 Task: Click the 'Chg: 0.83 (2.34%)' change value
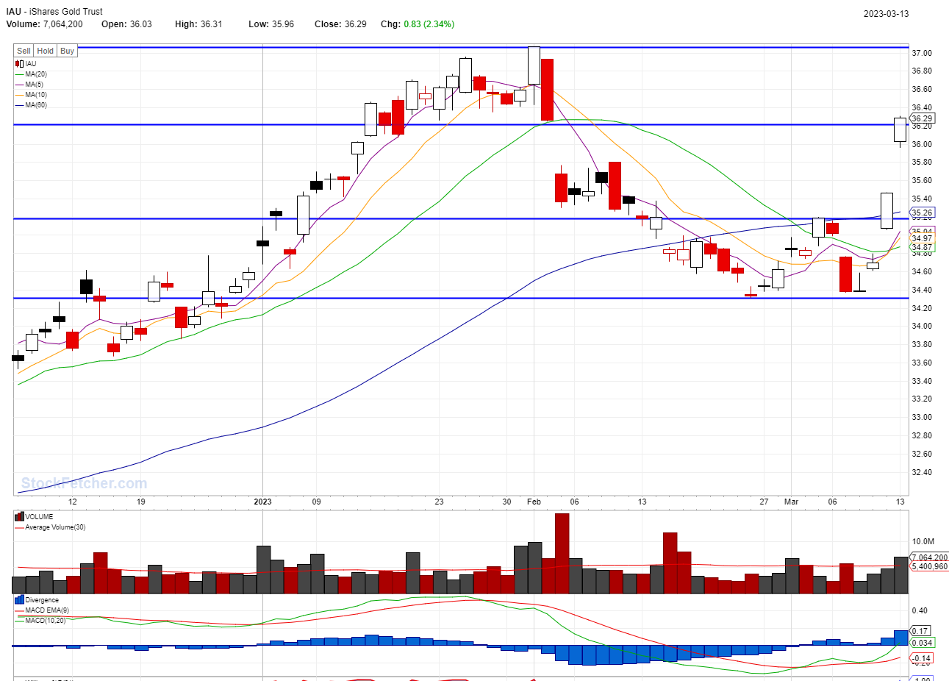coord(418,24)
